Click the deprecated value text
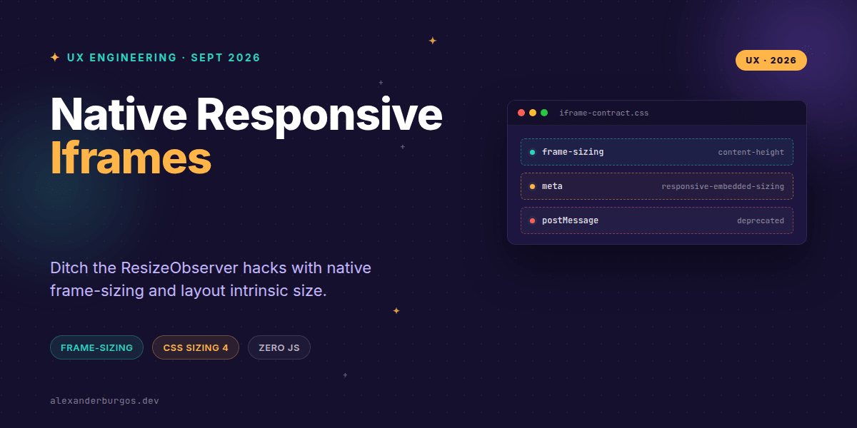Image resolution: width=857 pixels, height=428 pixels. [x=761, y=220]
